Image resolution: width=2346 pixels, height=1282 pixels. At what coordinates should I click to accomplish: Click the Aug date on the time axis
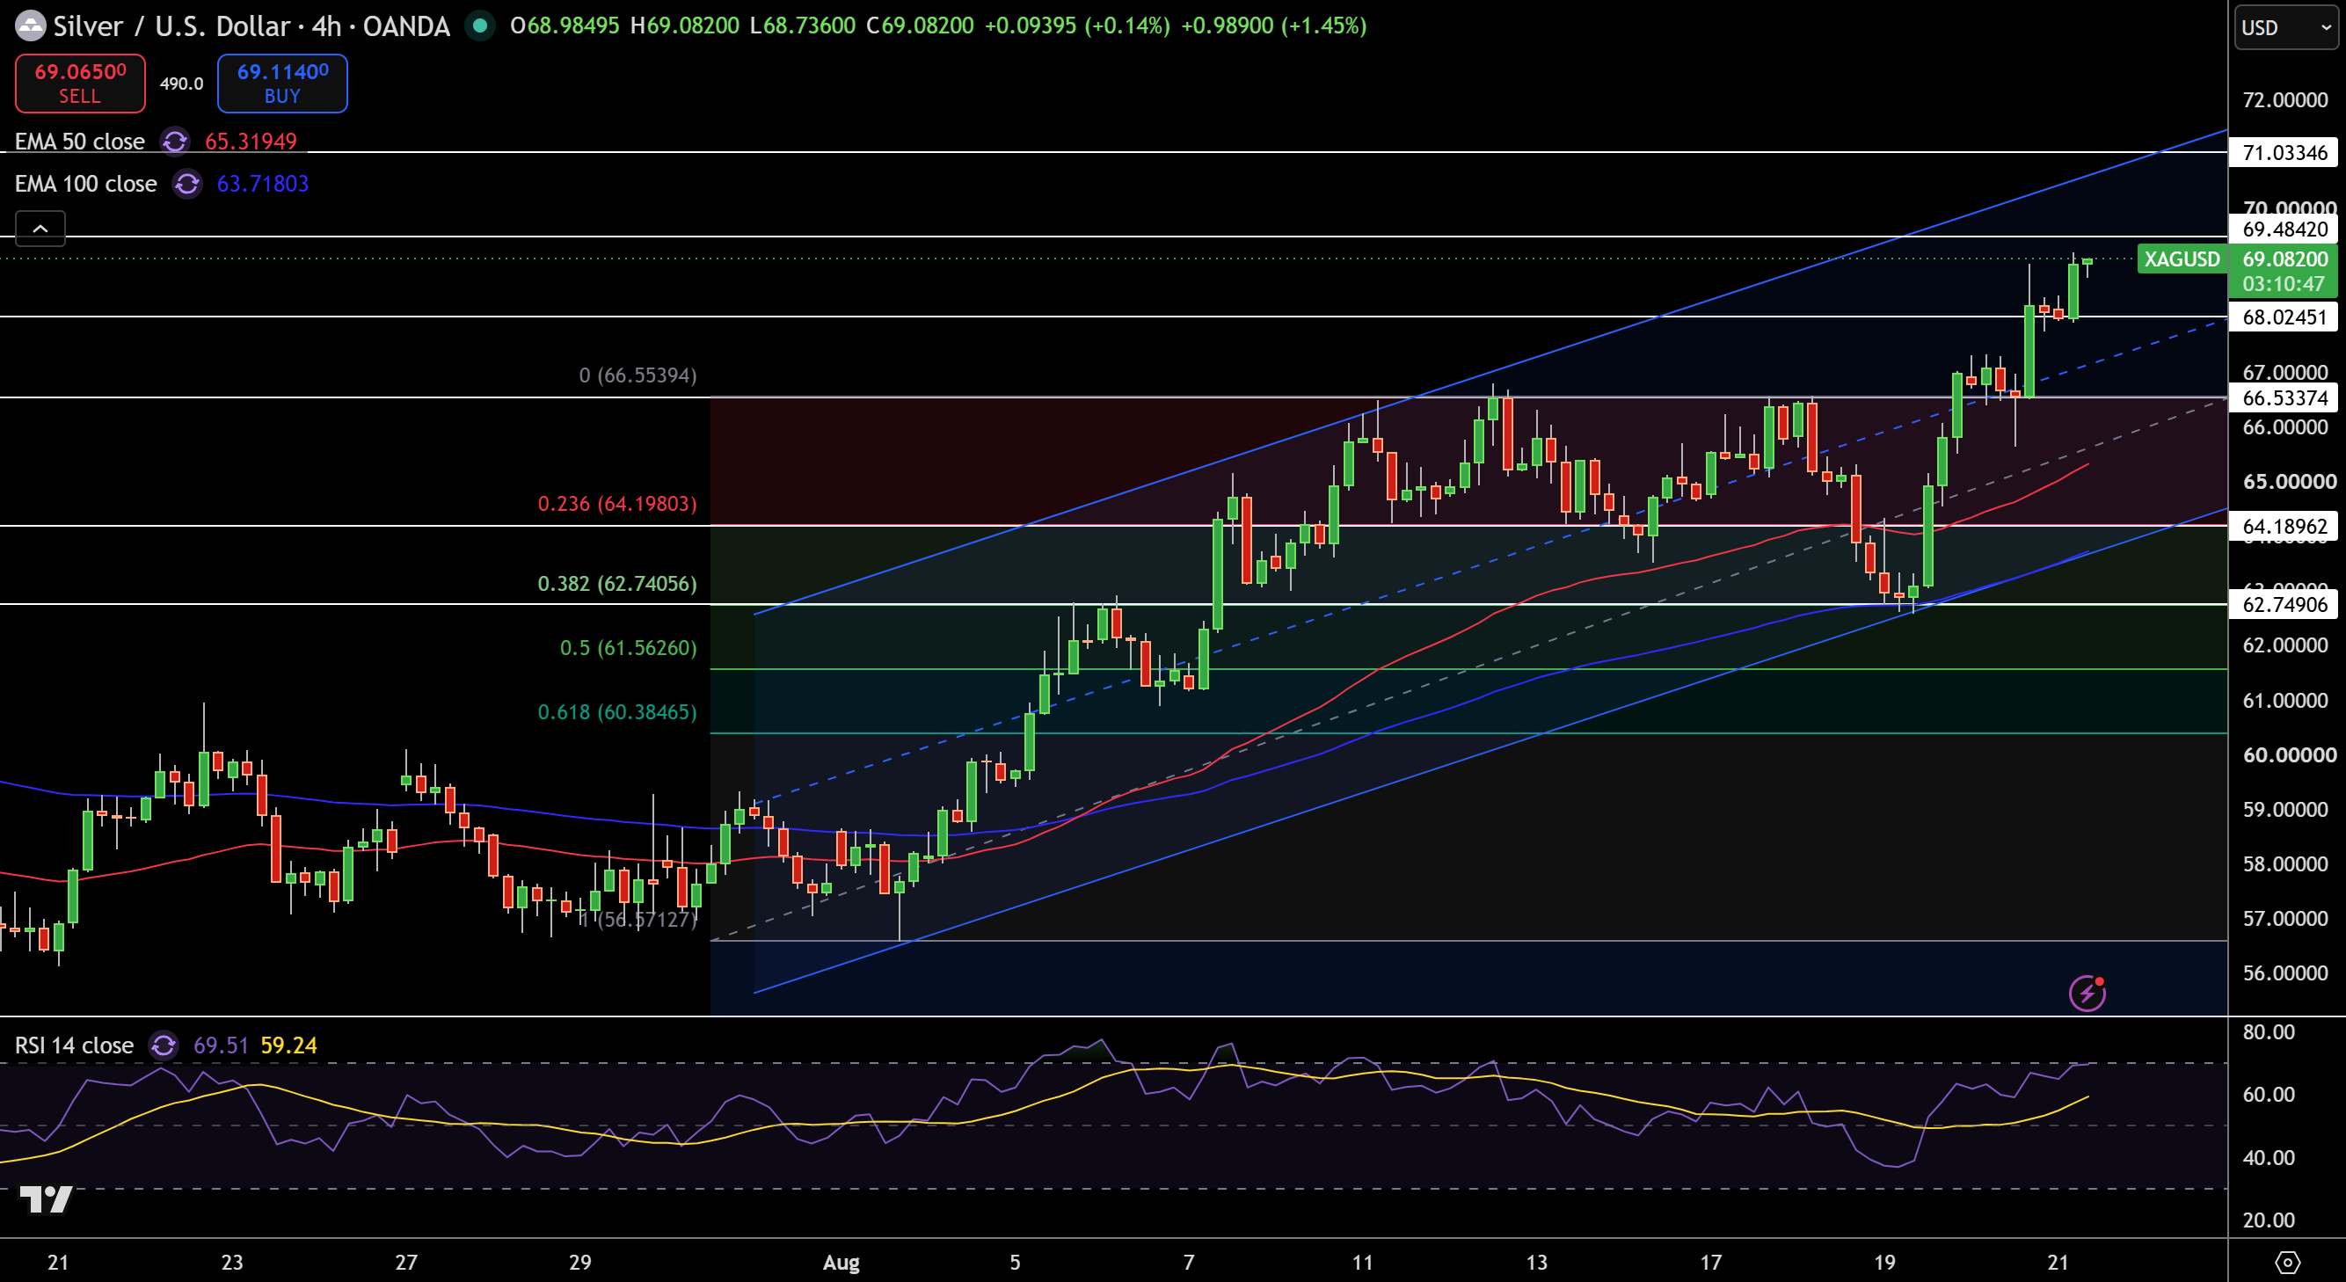841,1263
